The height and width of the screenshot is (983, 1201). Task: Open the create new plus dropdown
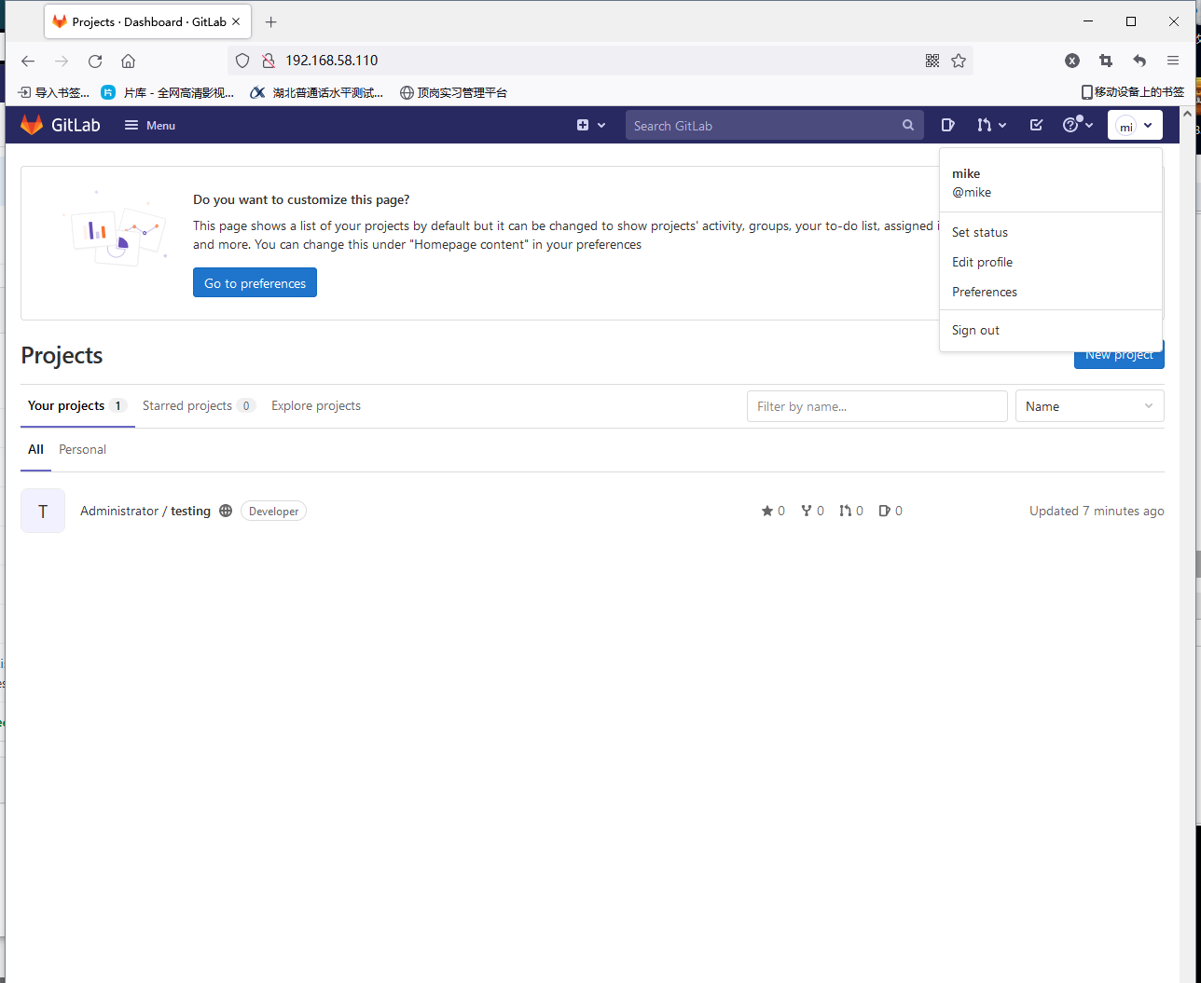click(591, 125)
